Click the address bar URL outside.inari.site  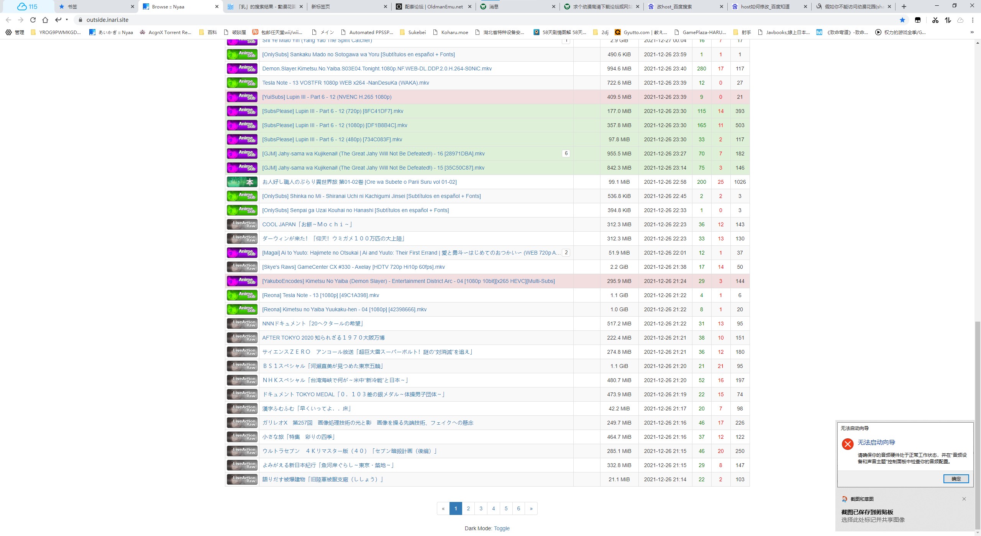[x=107, y=20]
